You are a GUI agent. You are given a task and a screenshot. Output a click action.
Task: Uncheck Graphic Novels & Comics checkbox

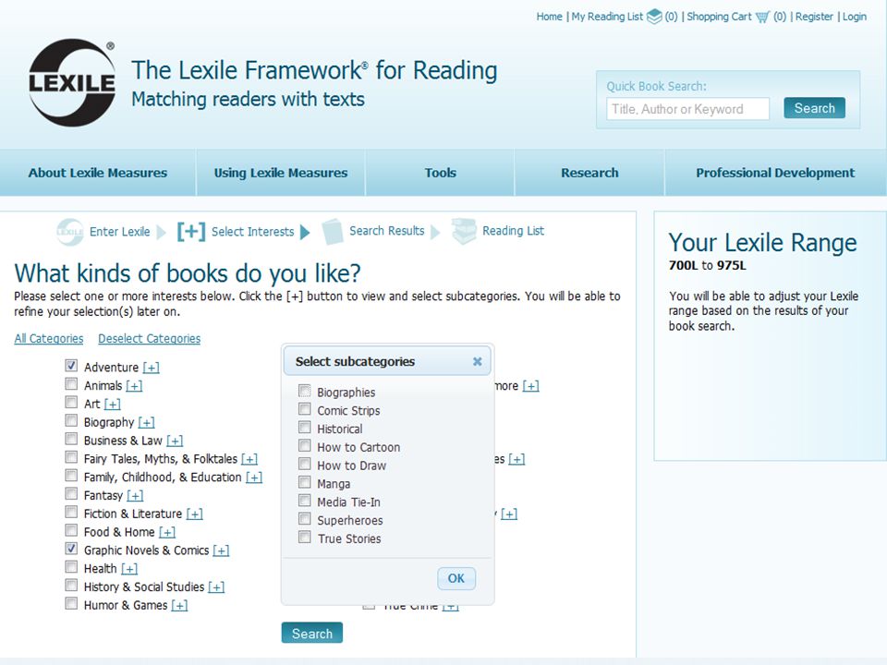(x=71, y=549)
